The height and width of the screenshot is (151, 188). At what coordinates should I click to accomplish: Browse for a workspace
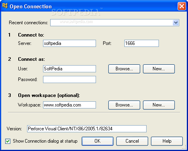124,105
